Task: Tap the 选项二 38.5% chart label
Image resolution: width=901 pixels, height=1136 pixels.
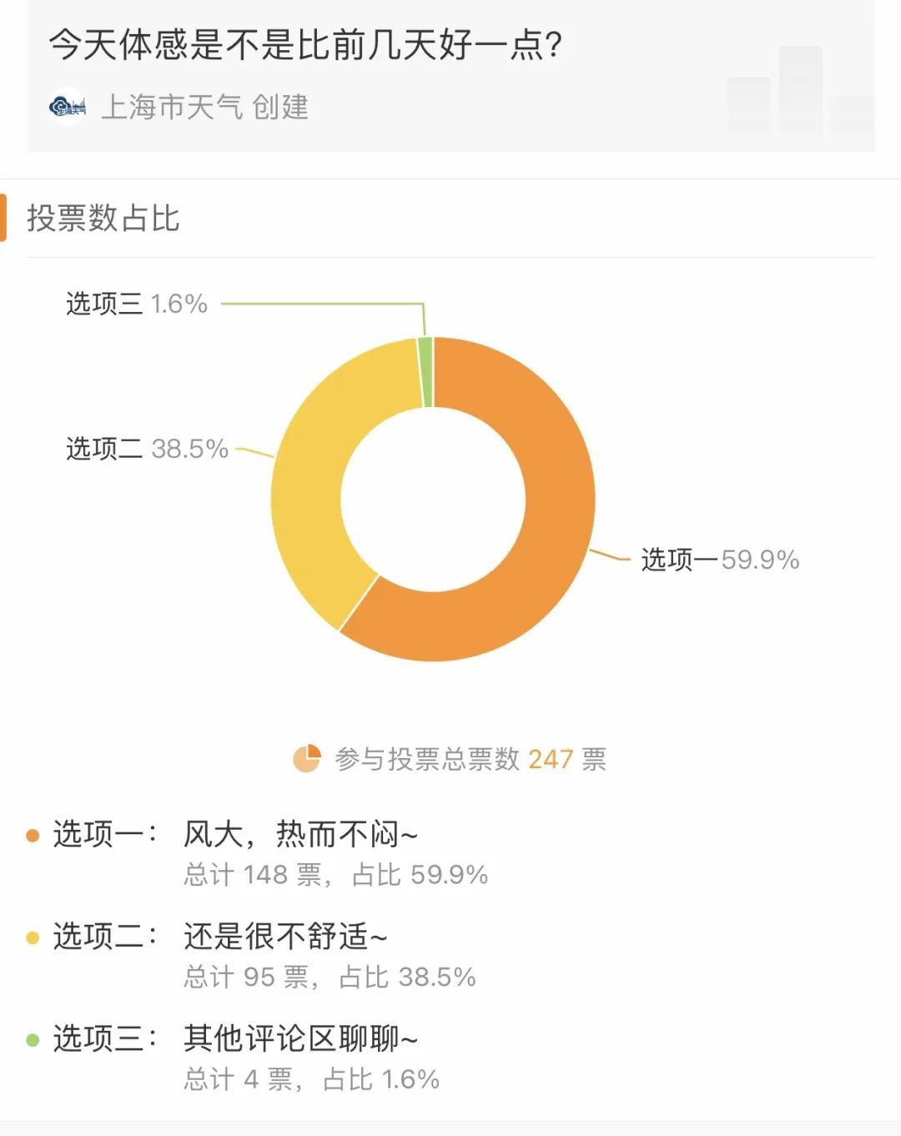Action: tap(147, 449)
